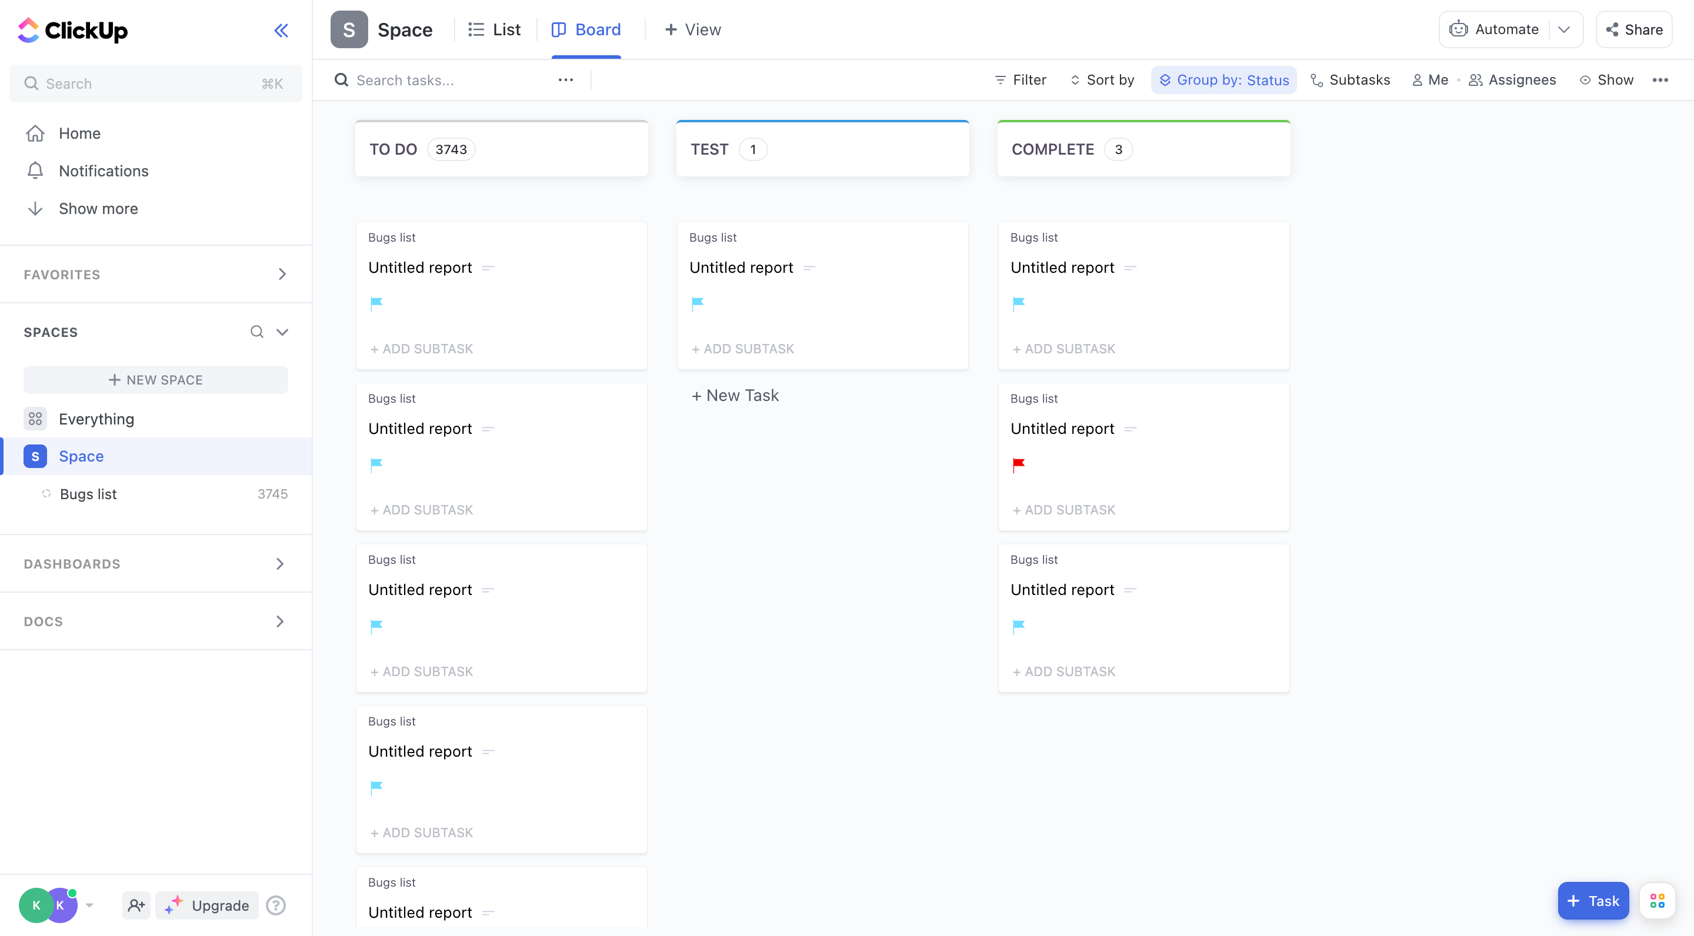Open the help question mark icon
Image resolution: width=1694 pixels, height=936 pixels.
click(275, 905)
